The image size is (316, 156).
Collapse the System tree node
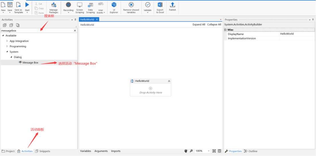click(7, 52)
